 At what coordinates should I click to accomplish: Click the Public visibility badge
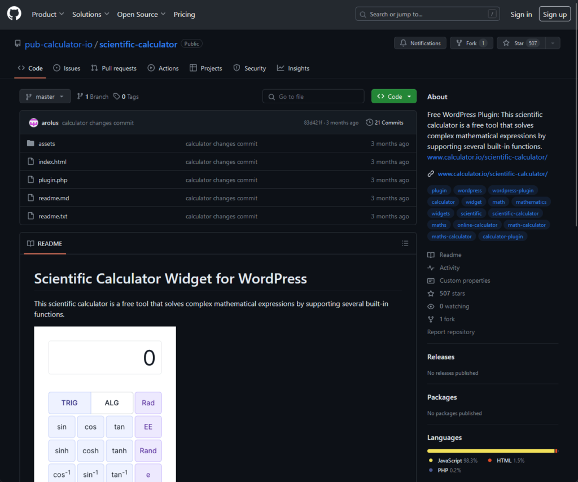(x=192, y=43)
